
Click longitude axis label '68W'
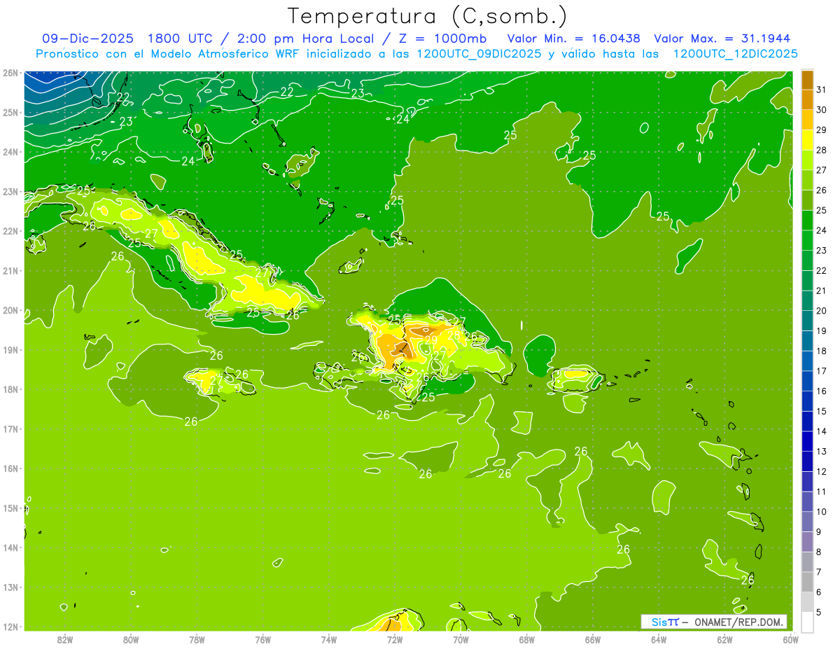527,639
